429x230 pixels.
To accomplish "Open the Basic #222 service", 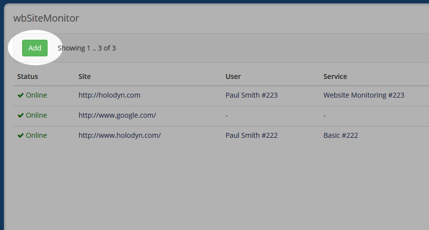I will click(341, 135).
